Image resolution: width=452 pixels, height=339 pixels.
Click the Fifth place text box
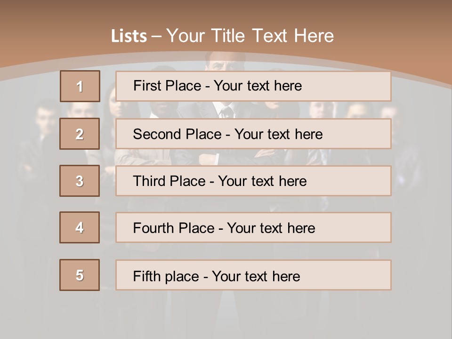point(253,275)
